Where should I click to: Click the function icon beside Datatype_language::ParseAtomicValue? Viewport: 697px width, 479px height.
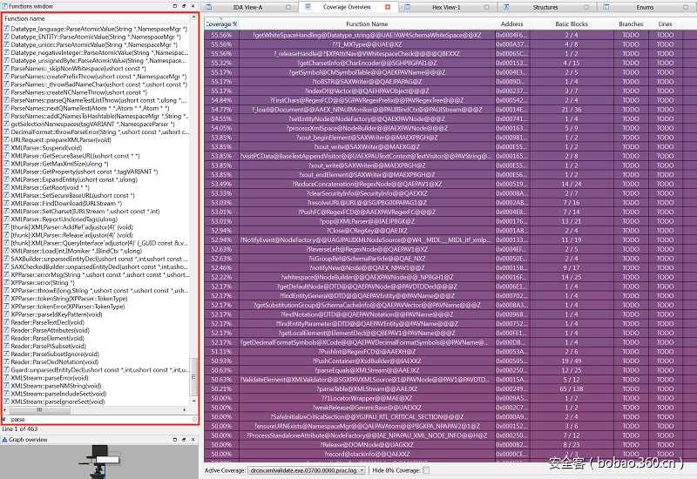tap(6, 29)
